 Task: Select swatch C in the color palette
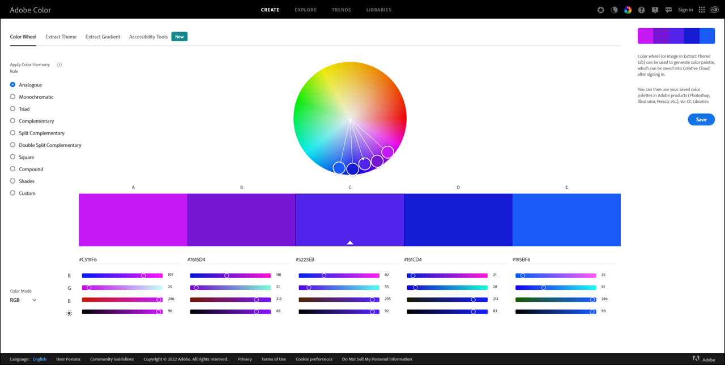click(349, 220)
